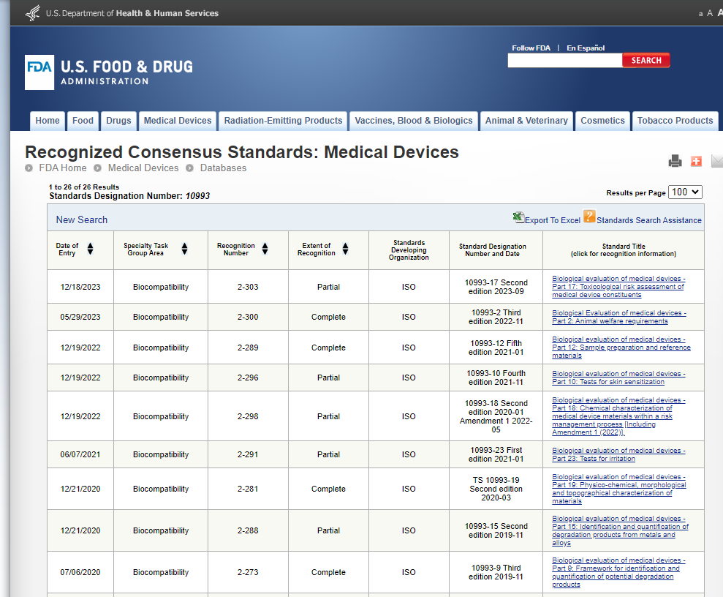Open the Drugs navigation tab

(118, 121)
